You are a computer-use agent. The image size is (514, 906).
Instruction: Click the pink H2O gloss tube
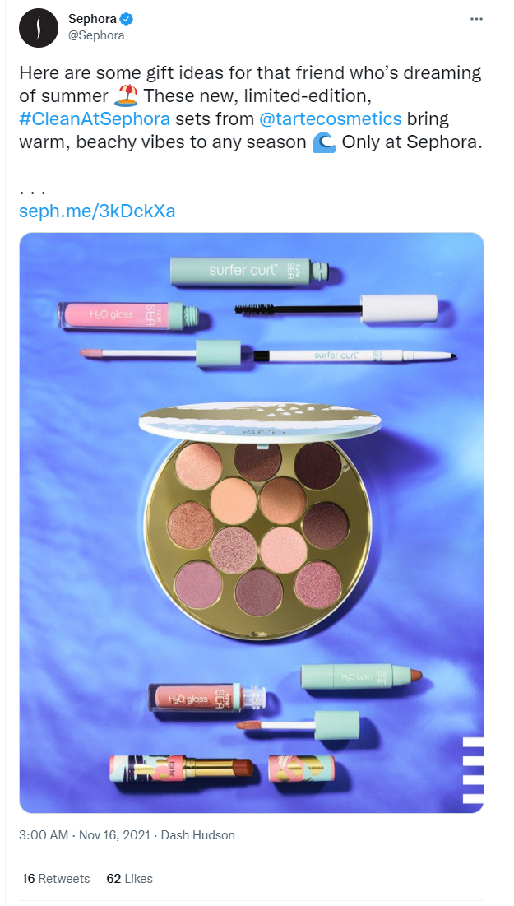[128, 315]
